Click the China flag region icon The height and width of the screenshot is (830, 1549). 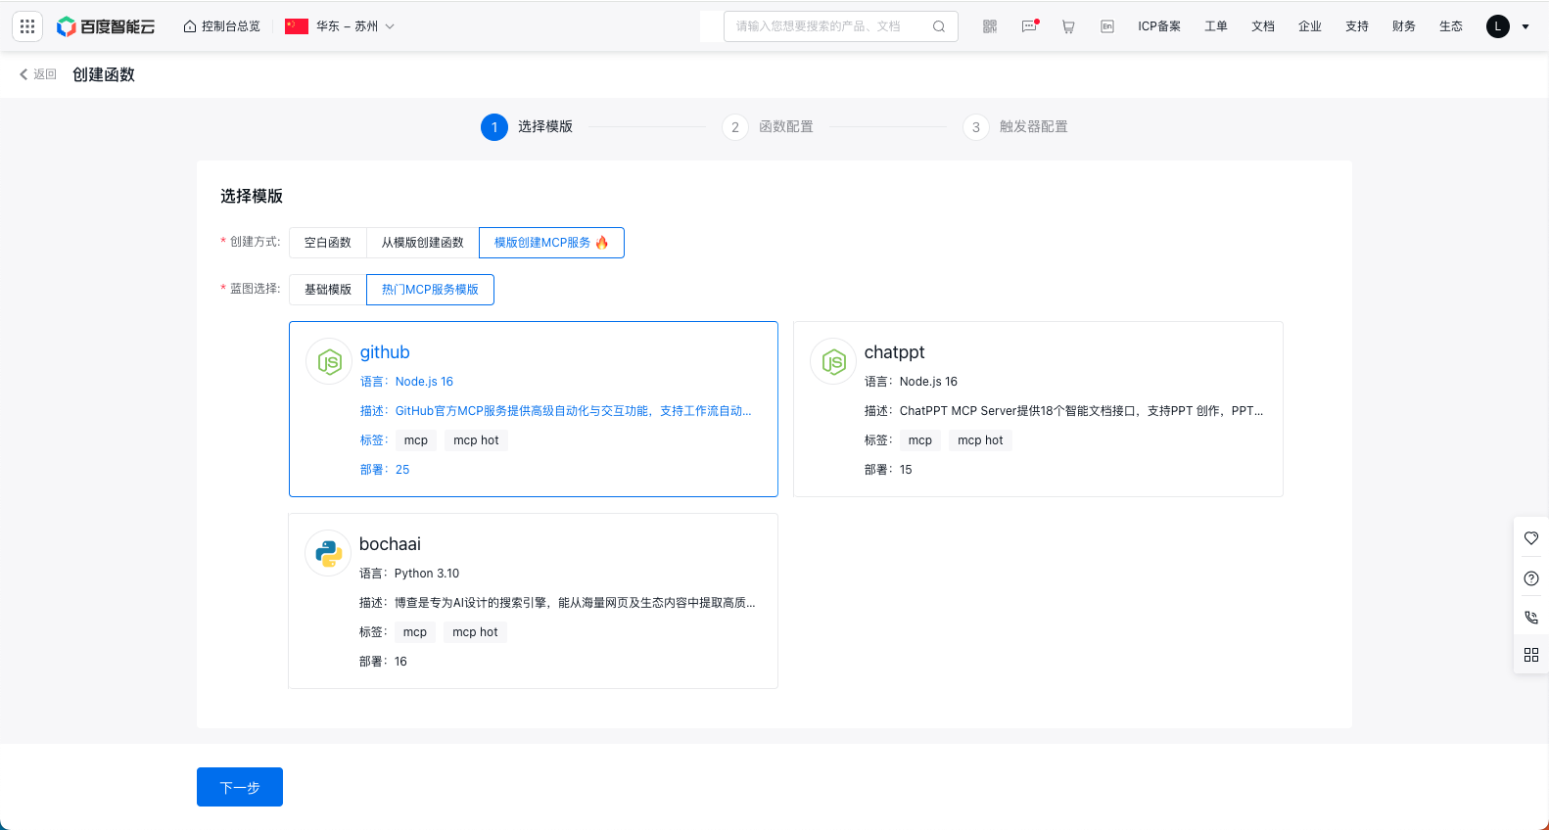[297, 26]
